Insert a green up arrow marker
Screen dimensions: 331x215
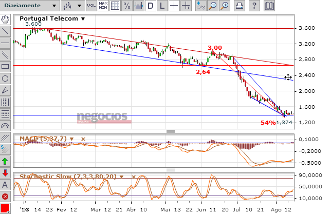(5, 162)
